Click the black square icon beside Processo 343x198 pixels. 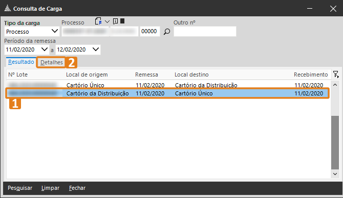(x=122, y=21)
